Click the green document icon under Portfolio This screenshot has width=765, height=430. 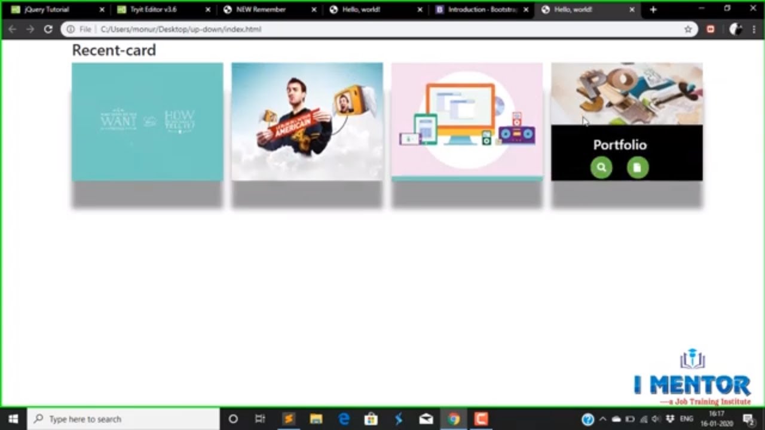click(638, 168)
